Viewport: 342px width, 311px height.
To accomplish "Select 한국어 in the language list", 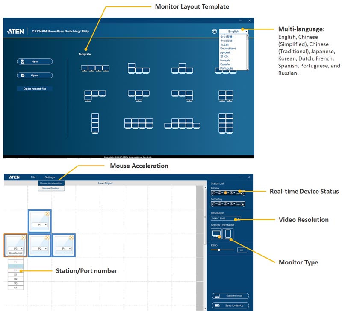I will pyautogui.click(x=224, y=56).
